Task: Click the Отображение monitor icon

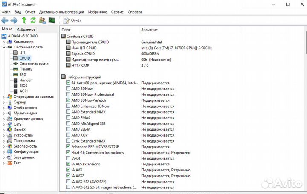Action: (10, 108)
